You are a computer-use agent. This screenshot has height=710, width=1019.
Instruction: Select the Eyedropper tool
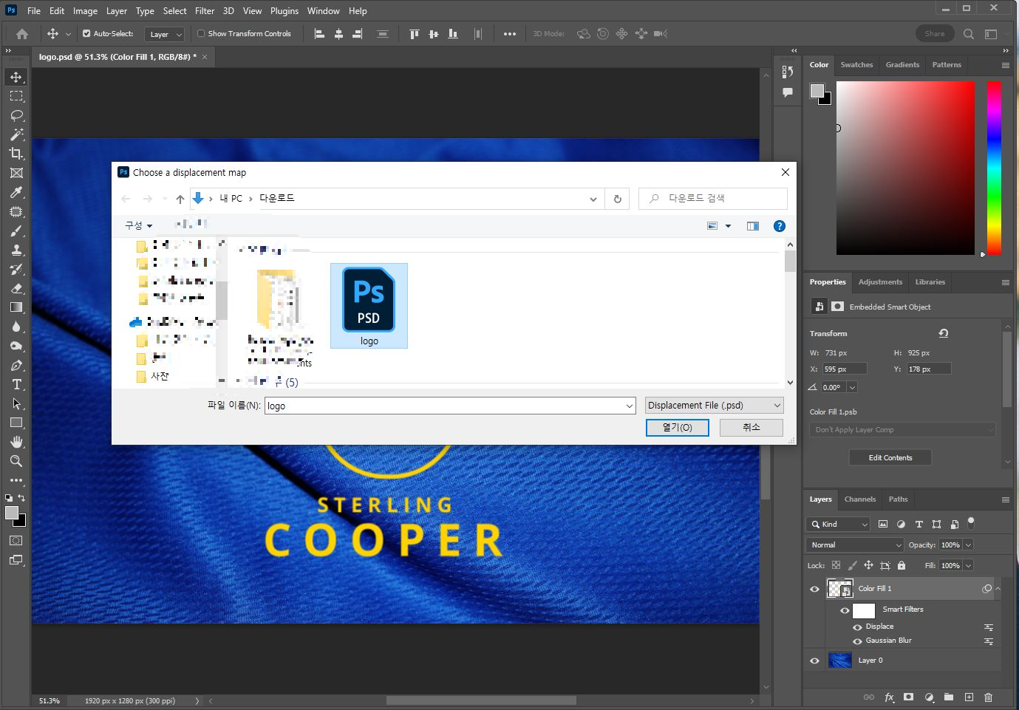[16, 192]
